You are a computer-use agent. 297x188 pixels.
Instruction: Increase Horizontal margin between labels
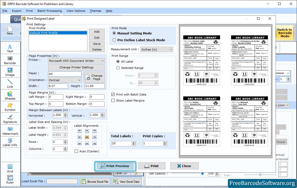coord(65,114)
